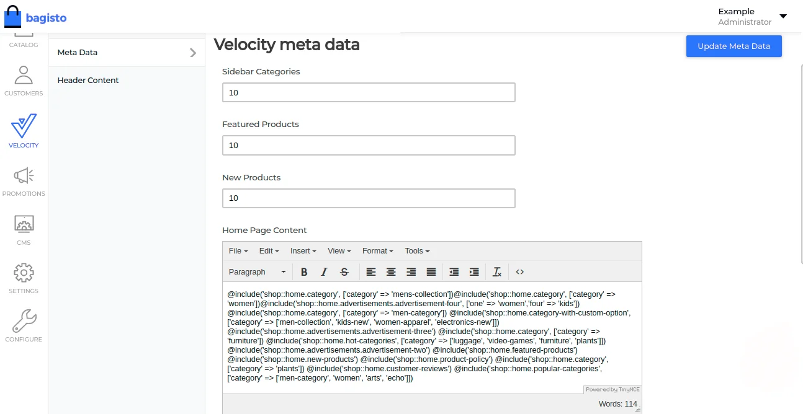Expand the Example Administrator menu
This screenshot has width=803, height=414.
click(783, 16)
